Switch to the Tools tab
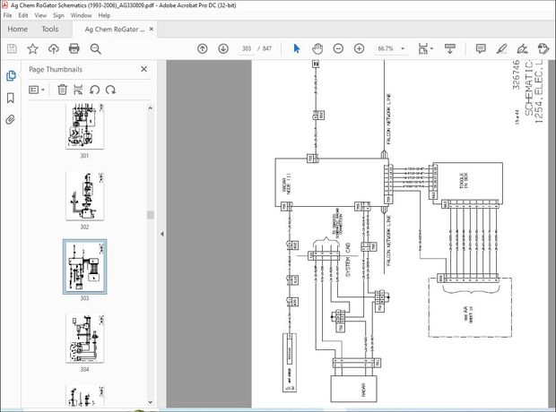The height and width of the screenshot is (412, 556). 50,29
